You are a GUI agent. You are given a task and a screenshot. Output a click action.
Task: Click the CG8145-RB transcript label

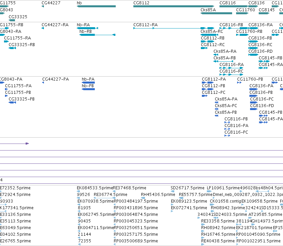click(270, 58)
